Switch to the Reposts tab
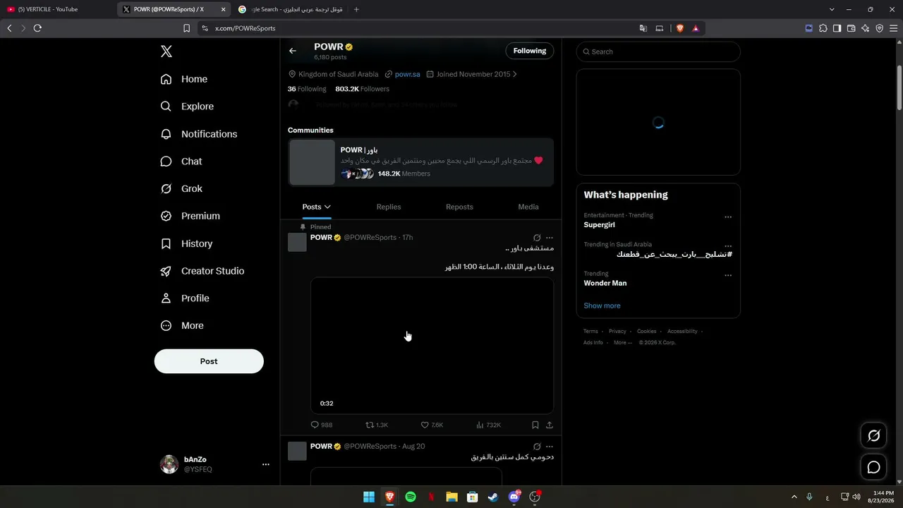The height and width of the screenshot is (508, 903). tap(459, 207)
